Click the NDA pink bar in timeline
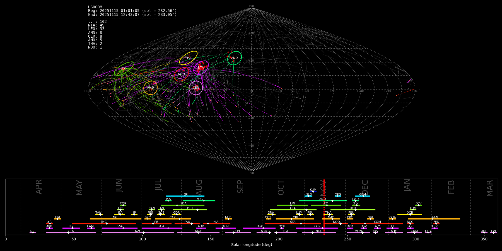This screenshot has width=502, height=251. click(198, 233)
